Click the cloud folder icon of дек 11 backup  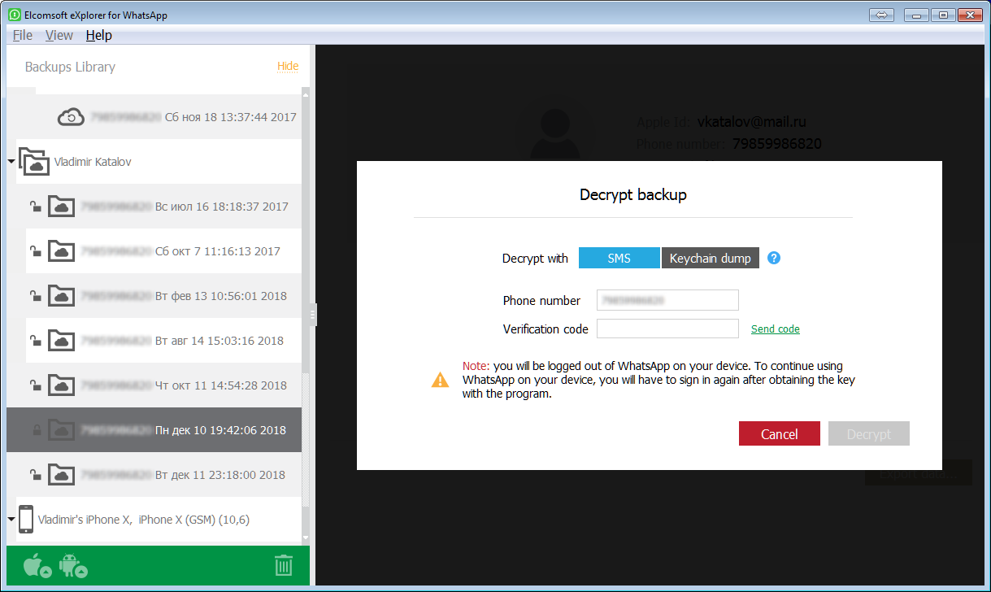point(61,474)
